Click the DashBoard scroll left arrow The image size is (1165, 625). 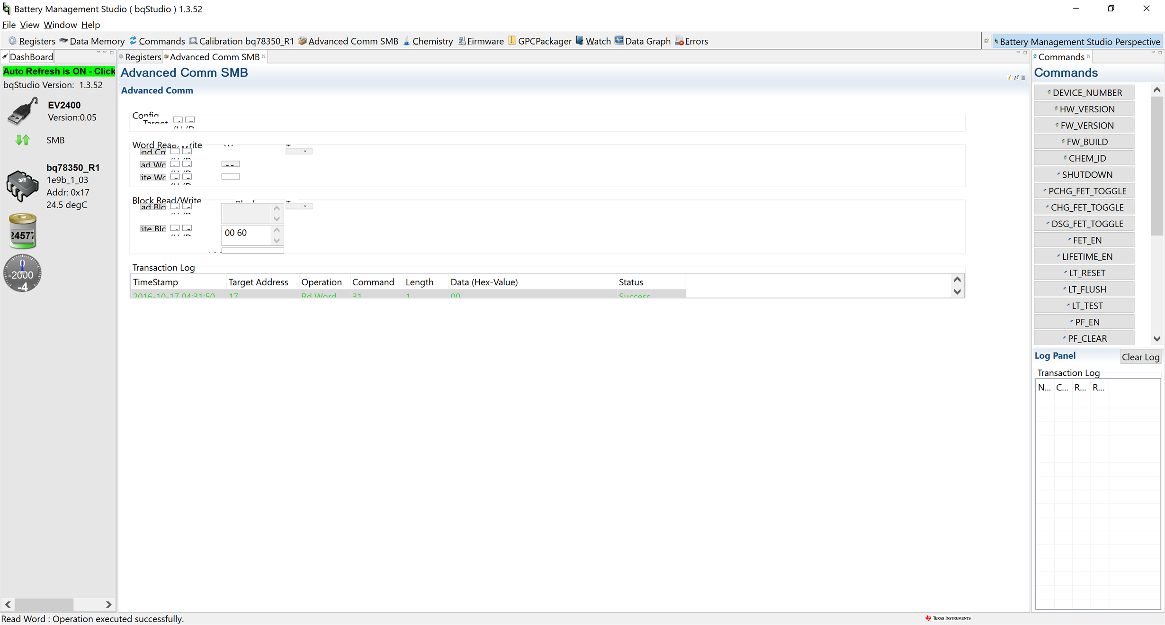[8, 604]
